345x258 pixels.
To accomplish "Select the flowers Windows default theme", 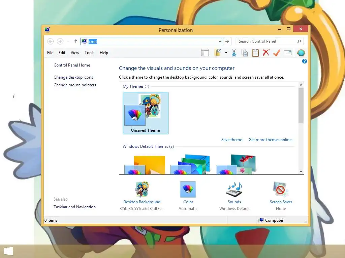I will pos(236,164).
